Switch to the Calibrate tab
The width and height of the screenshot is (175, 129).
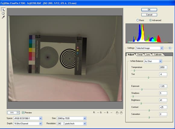(158, 55)
